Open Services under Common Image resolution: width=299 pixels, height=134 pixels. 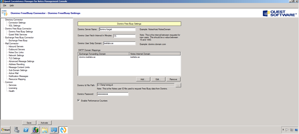click(x=12, y=85)
